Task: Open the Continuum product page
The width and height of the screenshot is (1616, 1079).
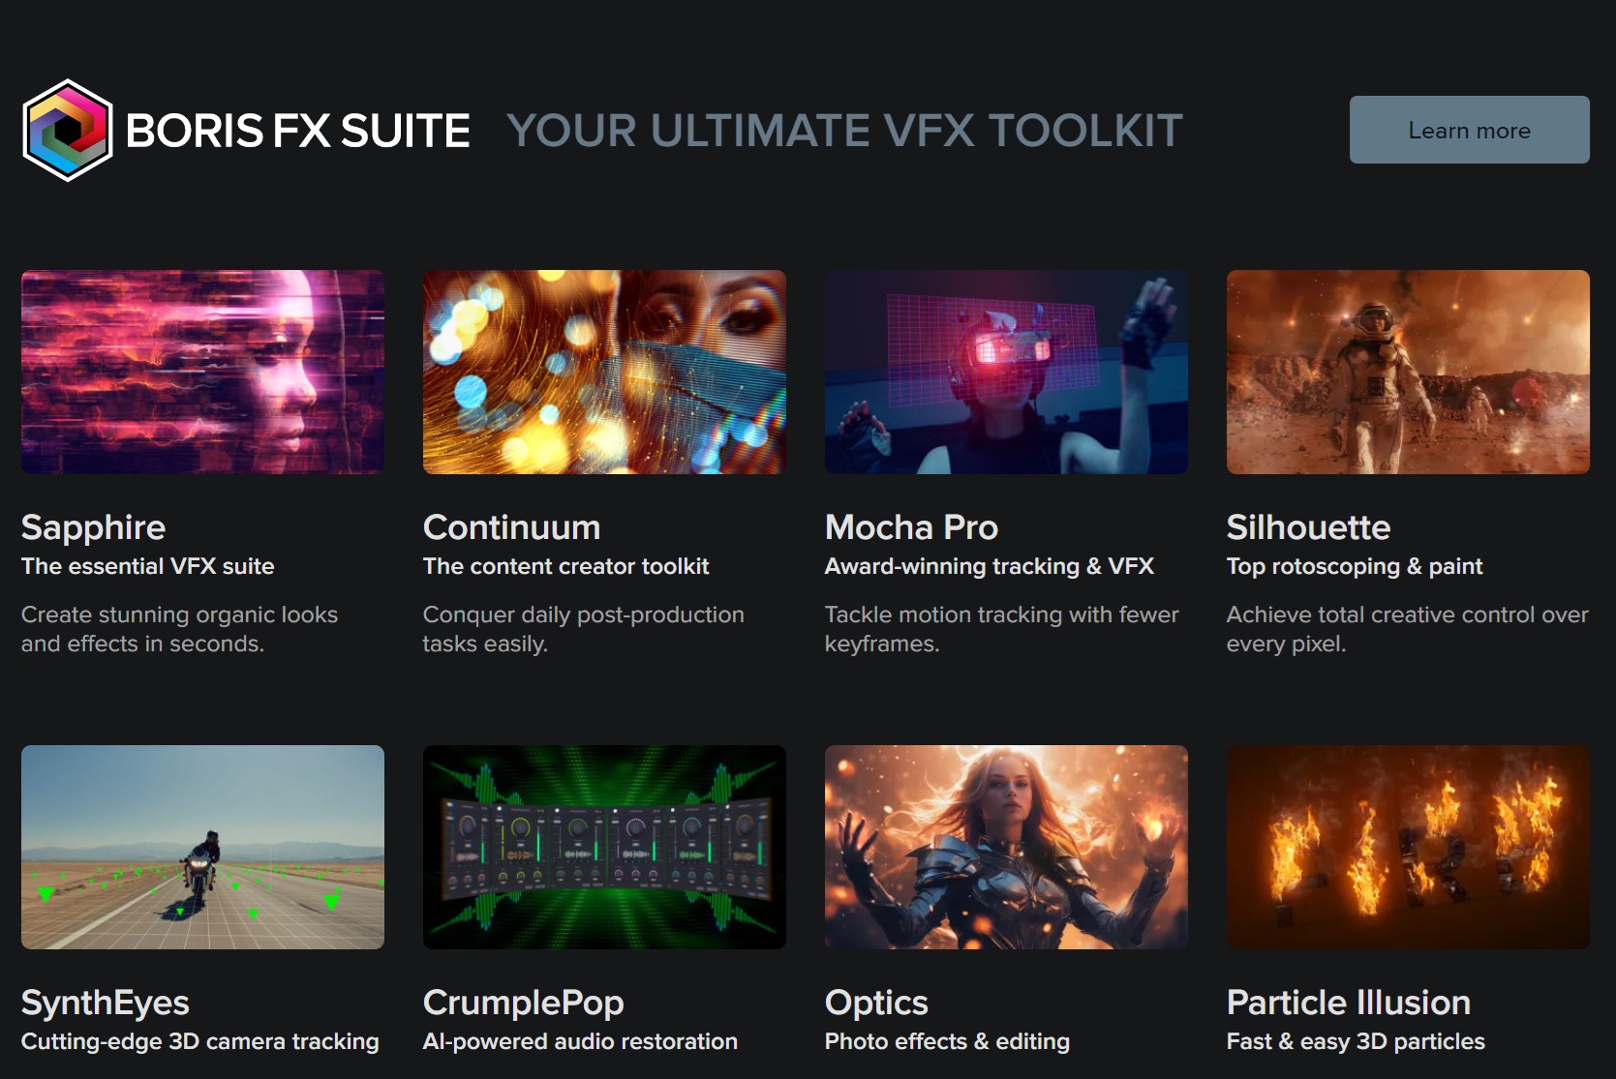Action: click(511, 527)
